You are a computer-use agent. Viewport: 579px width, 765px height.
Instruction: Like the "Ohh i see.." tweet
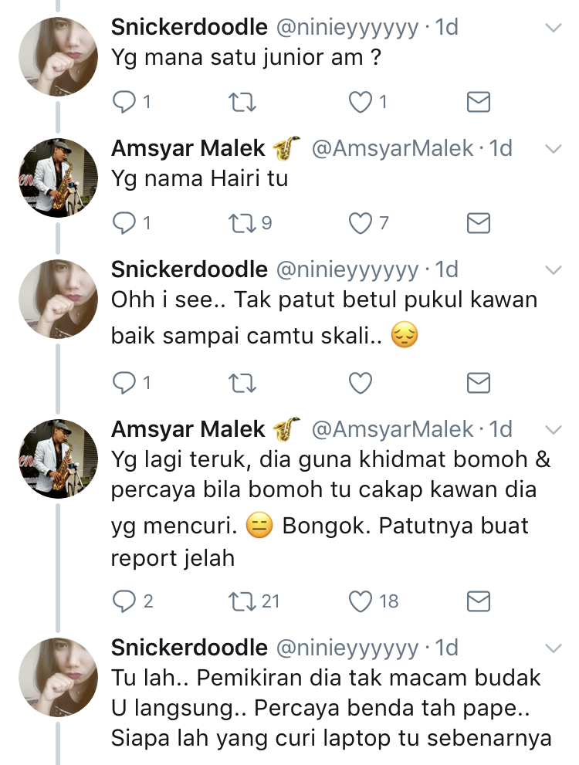pos(361,382)
